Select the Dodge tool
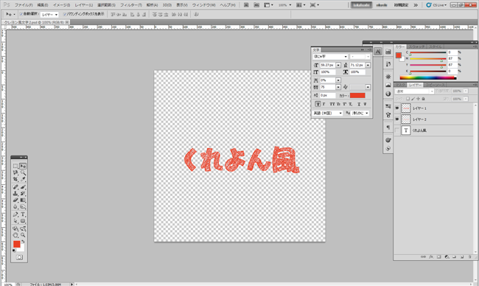 23,207
